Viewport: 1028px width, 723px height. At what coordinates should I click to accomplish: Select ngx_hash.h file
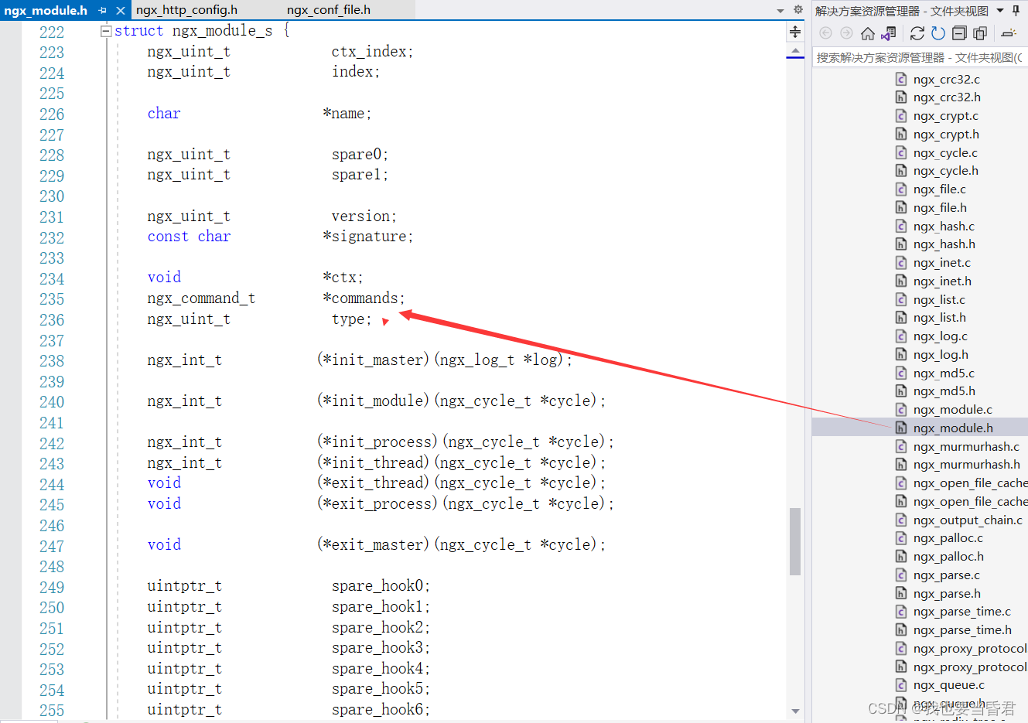[x=944, y=244]
